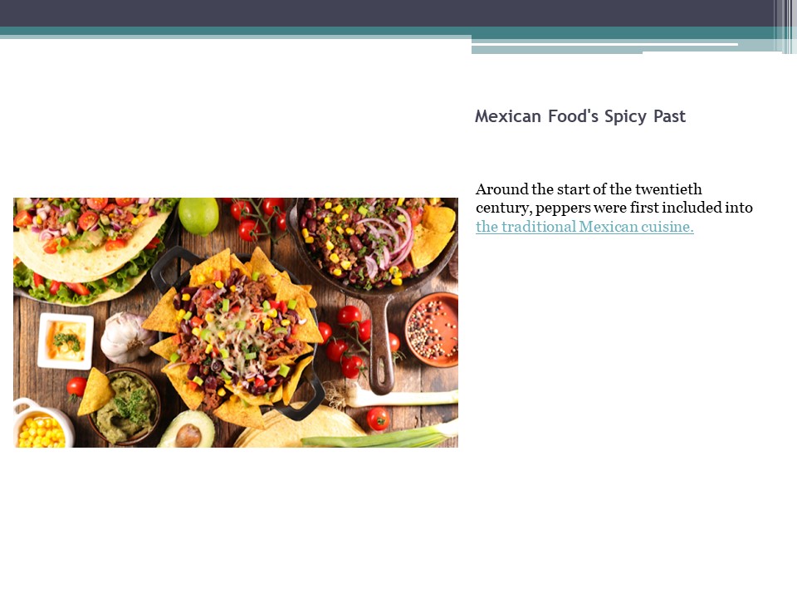Click the green lime at the image top
The image size is (797, 598).
pyautogui.click(x=198, y=214)
